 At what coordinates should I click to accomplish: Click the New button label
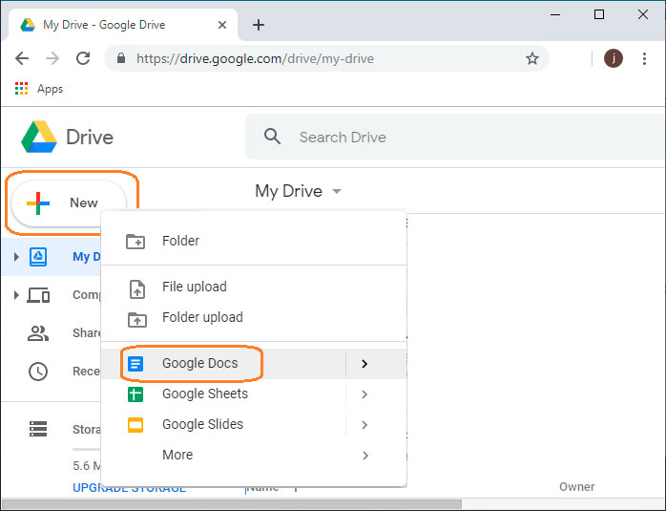(x=84, y=202)
